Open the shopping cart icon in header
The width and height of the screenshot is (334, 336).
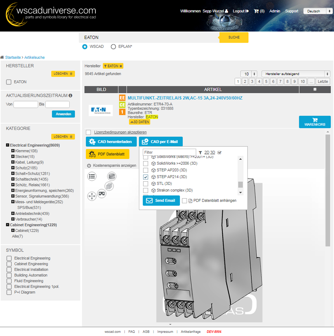coord(256,11)
